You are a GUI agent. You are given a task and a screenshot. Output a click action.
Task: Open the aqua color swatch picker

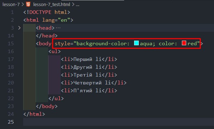click(136, 43)
